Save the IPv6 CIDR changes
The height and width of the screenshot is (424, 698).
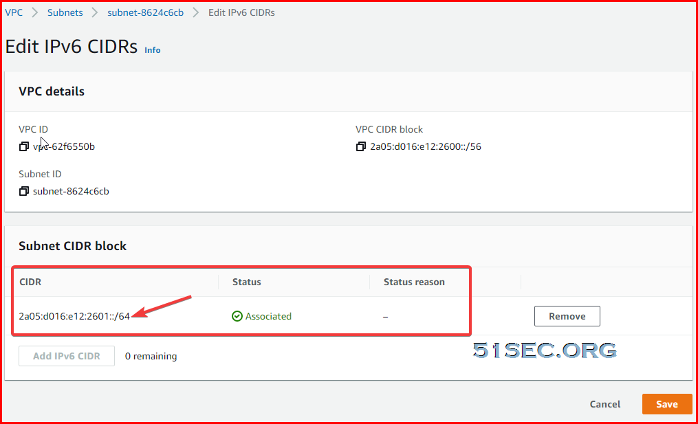tap(667, 404)
